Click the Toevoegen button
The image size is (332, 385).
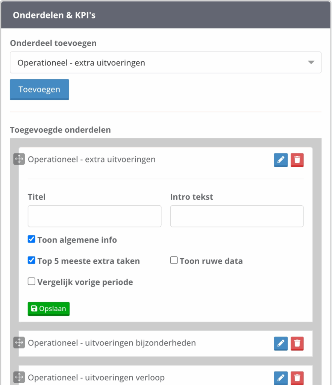[39, 89]
